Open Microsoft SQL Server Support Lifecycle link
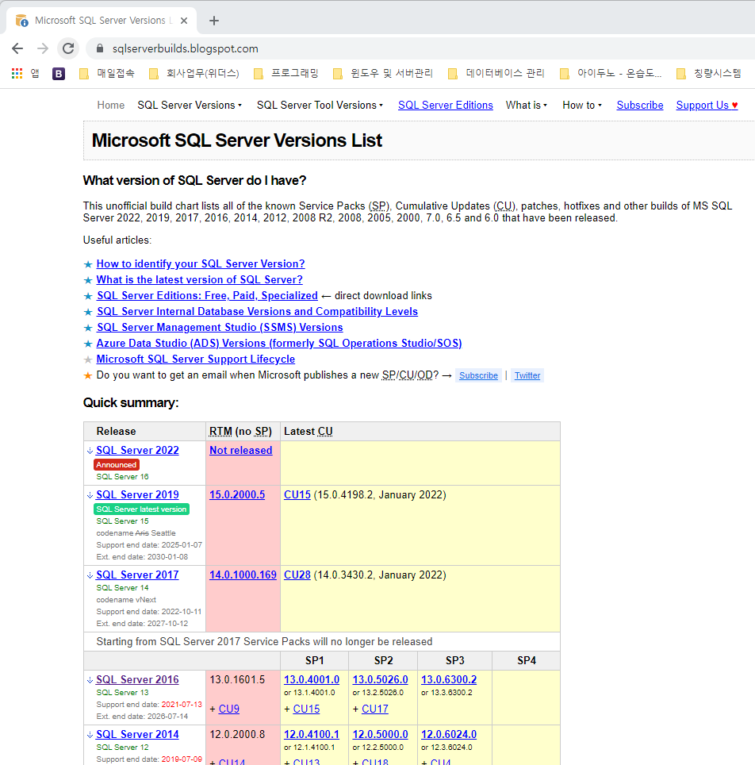Image resolution: width=755 pixels, height=765 pixels. click(196, 359)
